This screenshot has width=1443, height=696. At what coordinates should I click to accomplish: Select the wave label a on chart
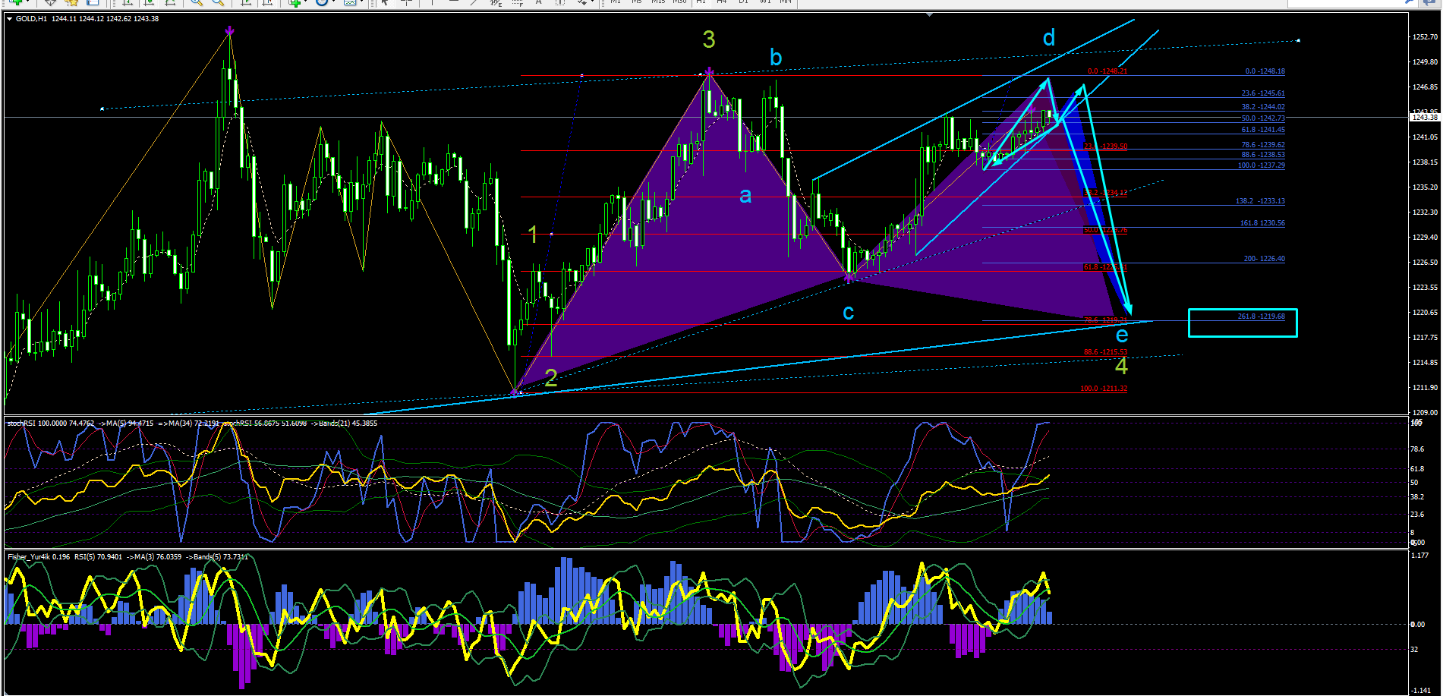click(x=745, y=196)
